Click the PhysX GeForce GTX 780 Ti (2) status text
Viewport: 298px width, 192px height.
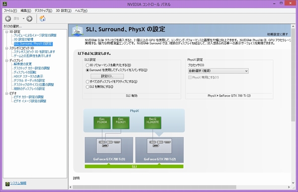pyautogui.click(x=229, y=96)
